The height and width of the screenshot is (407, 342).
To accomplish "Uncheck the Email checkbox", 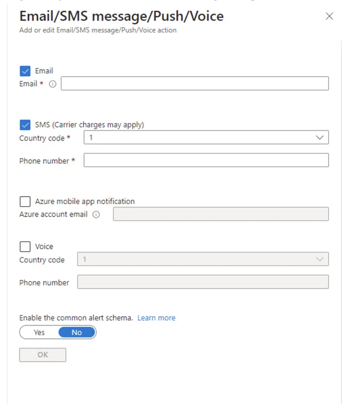I will [x=25, y=71].
